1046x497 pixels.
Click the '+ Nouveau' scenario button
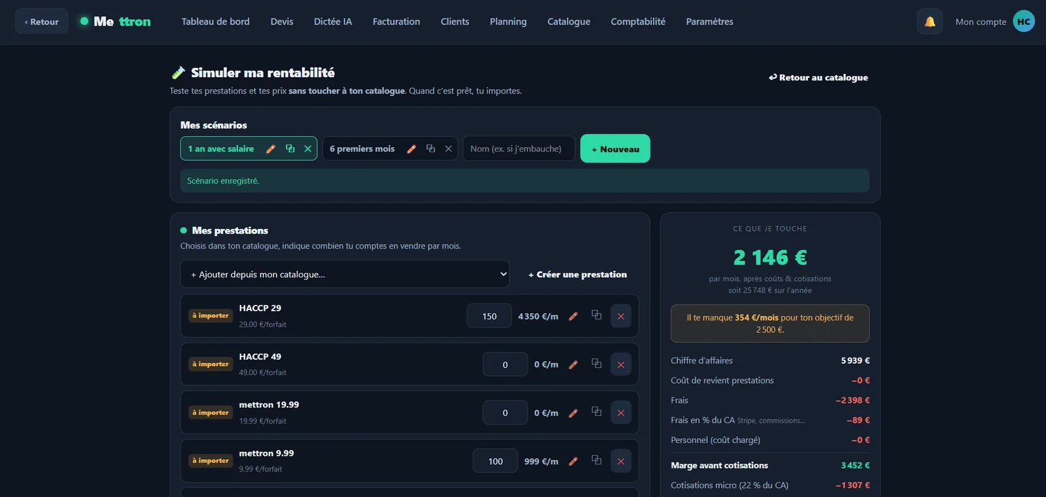615,148
